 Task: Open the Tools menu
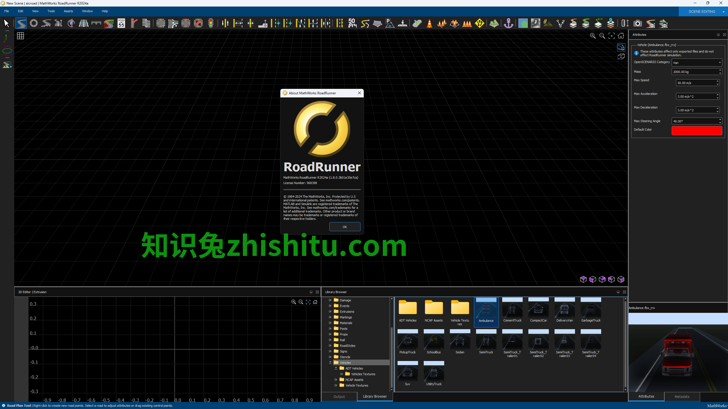click(x=51, y=11)
